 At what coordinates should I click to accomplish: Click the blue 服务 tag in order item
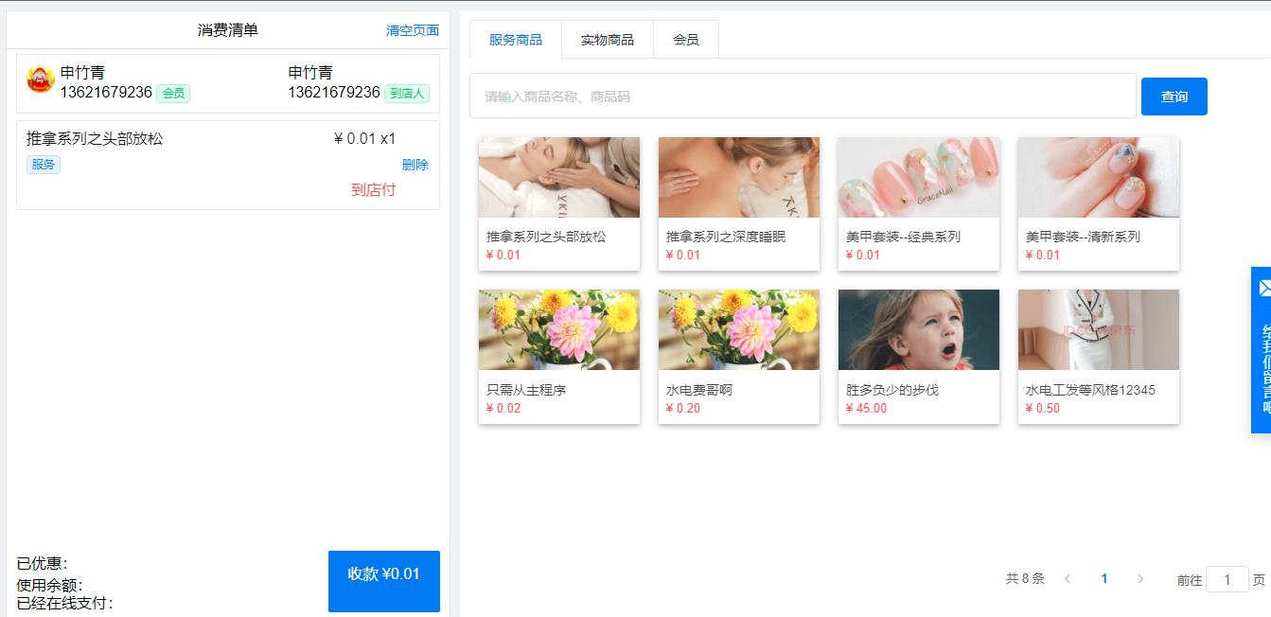44,165
